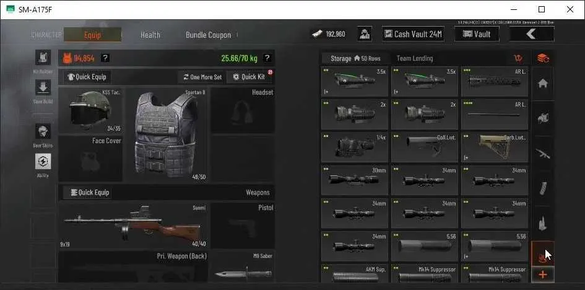Click the SM-A175F window app icon

(11, 9)
